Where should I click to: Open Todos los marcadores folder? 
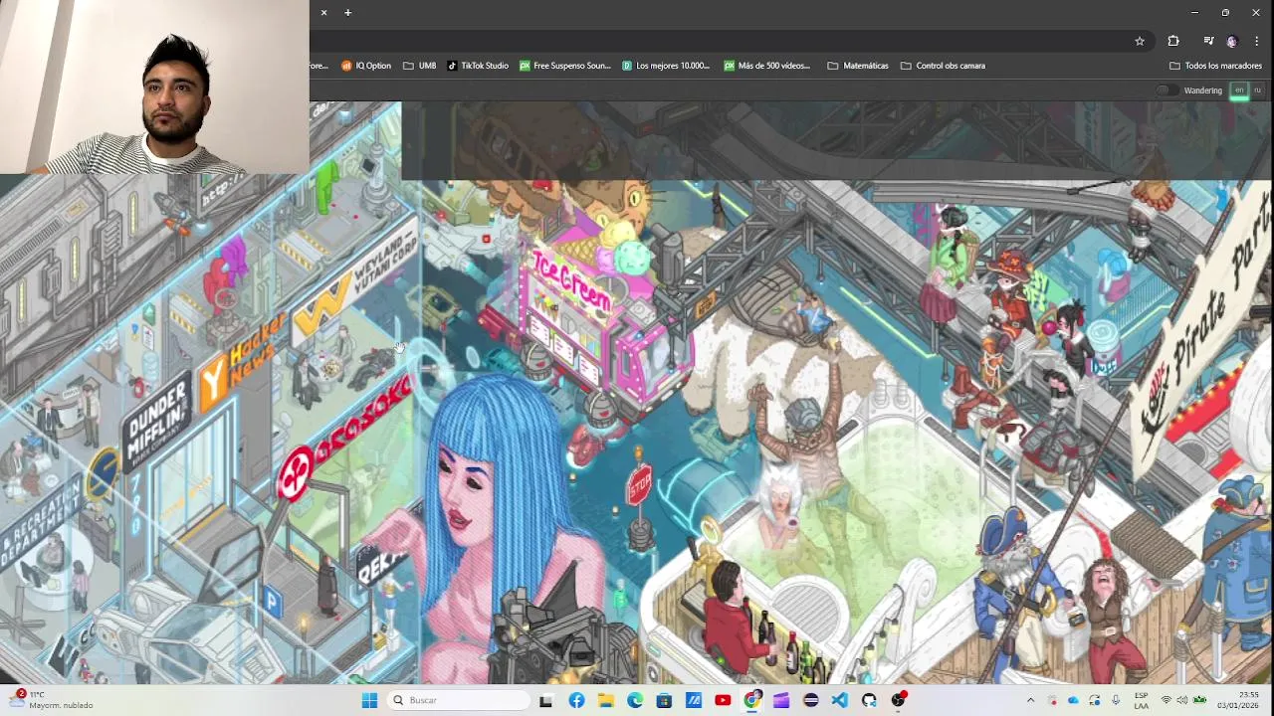tap(1215, 66)
